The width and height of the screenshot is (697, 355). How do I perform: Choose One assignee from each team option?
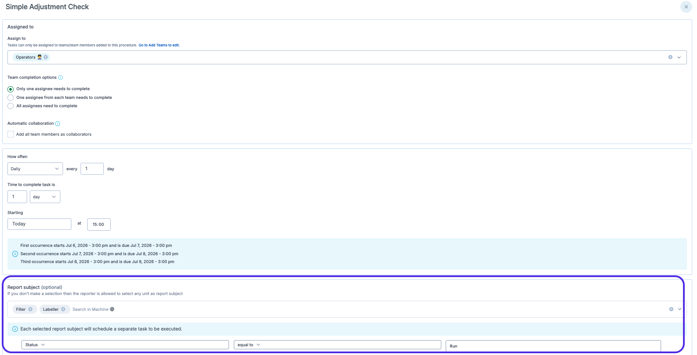(11, 98)
